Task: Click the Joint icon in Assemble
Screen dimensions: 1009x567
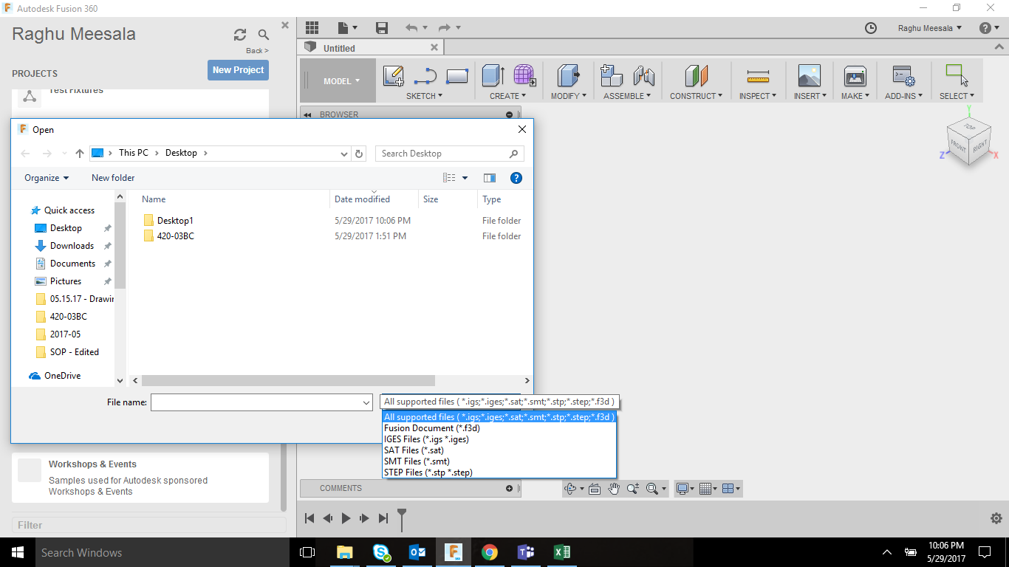Action: point(643,75)
